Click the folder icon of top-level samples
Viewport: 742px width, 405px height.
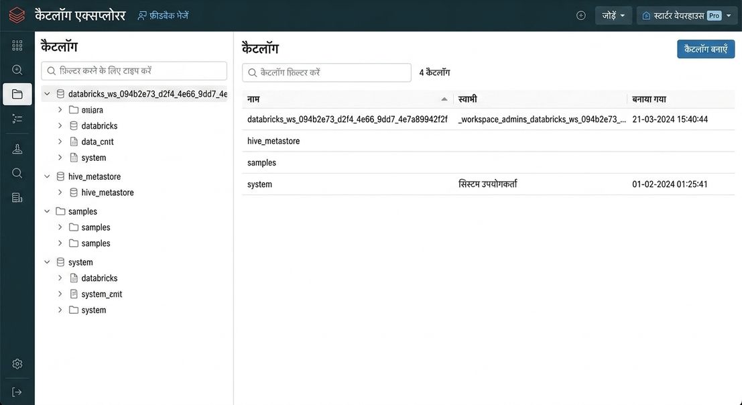60,211
